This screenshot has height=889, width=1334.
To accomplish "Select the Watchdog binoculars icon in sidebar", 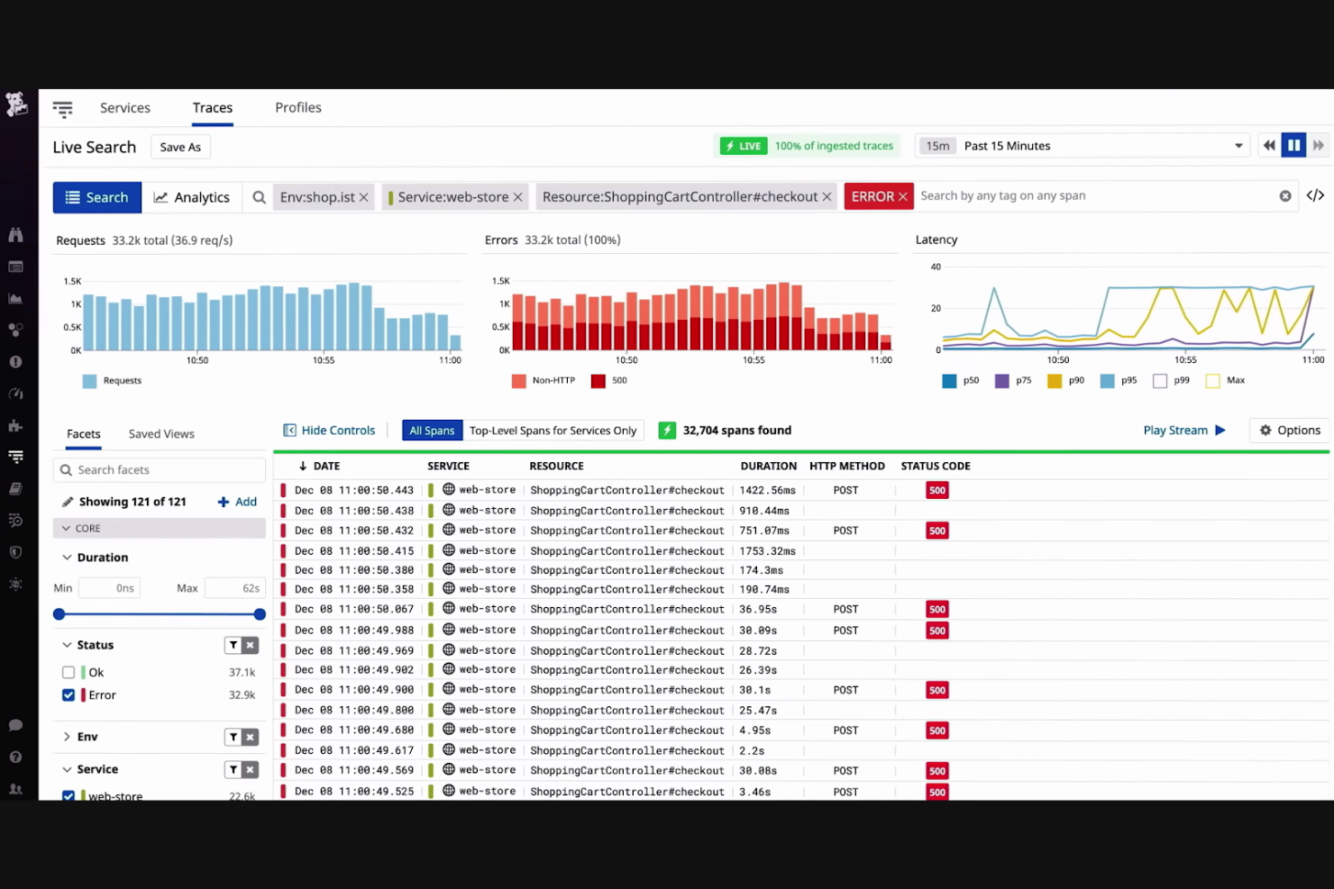I will tap(16, 233).
